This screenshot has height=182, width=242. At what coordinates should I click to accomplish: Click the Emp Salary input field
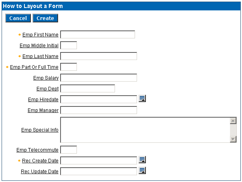(x=99, y=78)
